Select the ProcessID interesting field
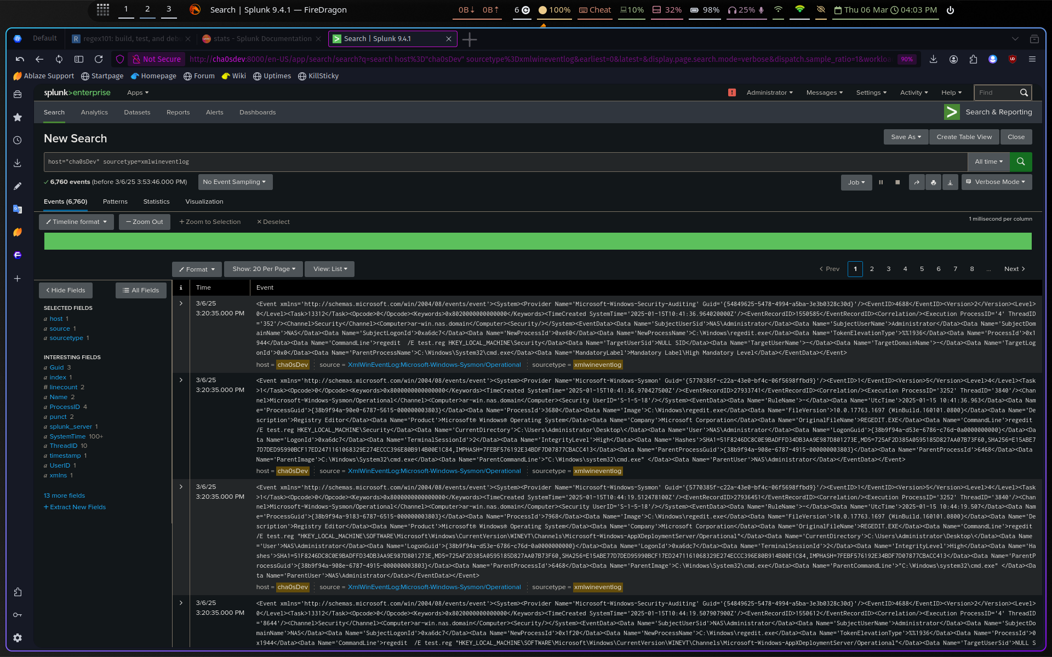 coord(65,407)
